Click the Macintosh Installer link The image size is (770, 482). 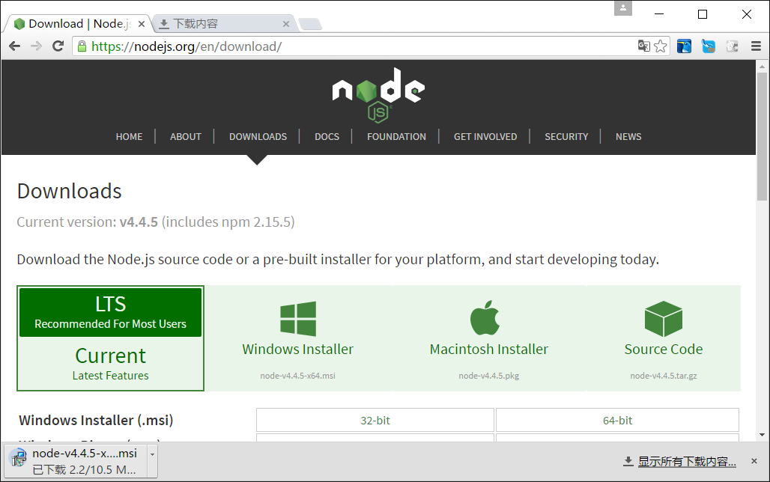488,349
